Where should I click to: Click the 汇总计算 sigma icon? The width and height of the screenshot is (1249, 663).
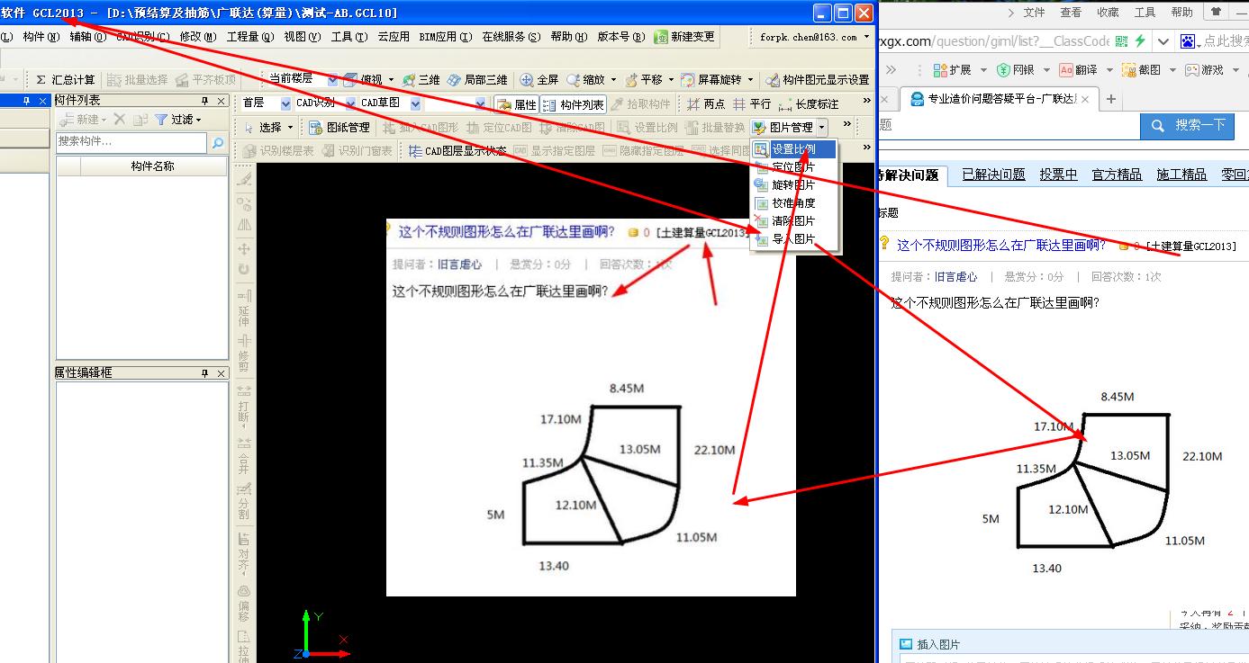click(x=41, y=80)
